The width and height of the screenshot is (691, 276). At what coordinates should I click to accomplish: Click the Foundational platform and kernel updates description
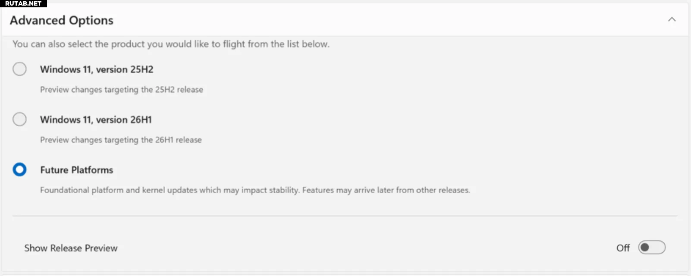point(255,190)
